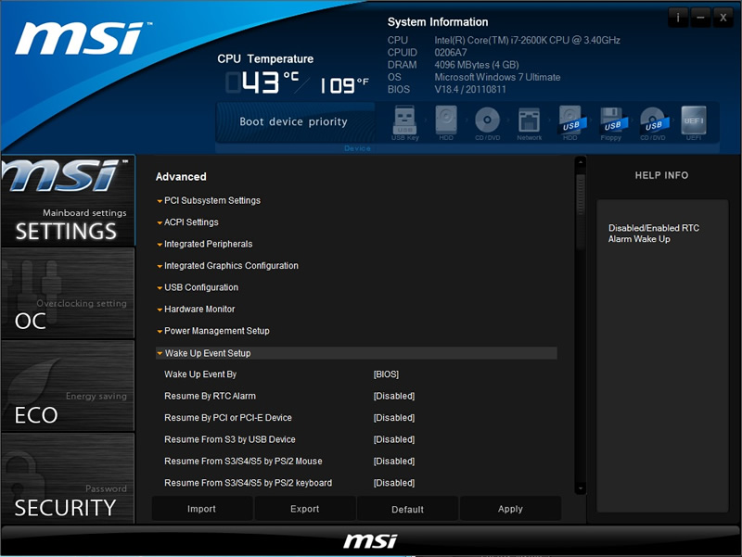Image resolution: width=742 pixels, height=557 pixels.
Task: Minimize the BIOS utility window
Action: click(701, 18)
